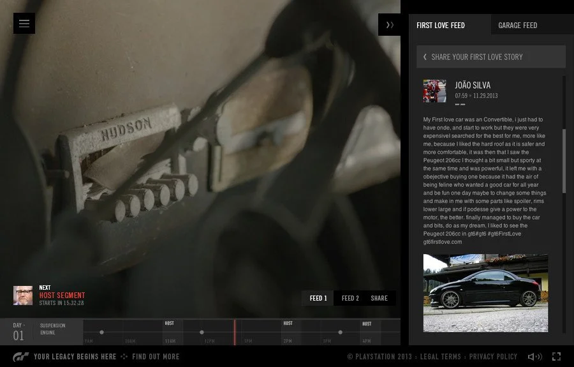Click the timeline dot near 9AM
This screenshot has width=574, height=367.
click(x=102, y=332)
